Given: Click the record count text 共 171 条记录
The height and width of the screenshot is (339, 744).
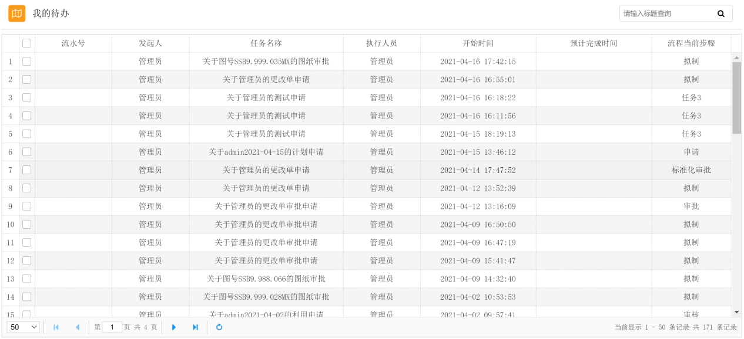Looking at the screenshot, I should [x=715, y=327].
